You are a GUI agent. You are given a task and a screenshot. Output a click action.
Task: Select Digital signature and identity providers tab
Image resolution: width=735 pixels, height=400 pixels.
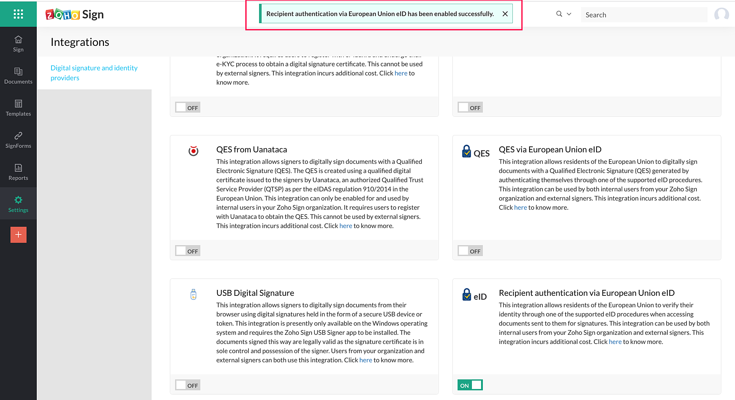94,73
